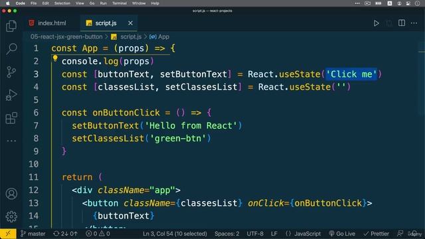The width and height of the screenshot is (425, 239).
Task: Click Ln 3, Col 54 cursor position
Action: tap(175, 234)
